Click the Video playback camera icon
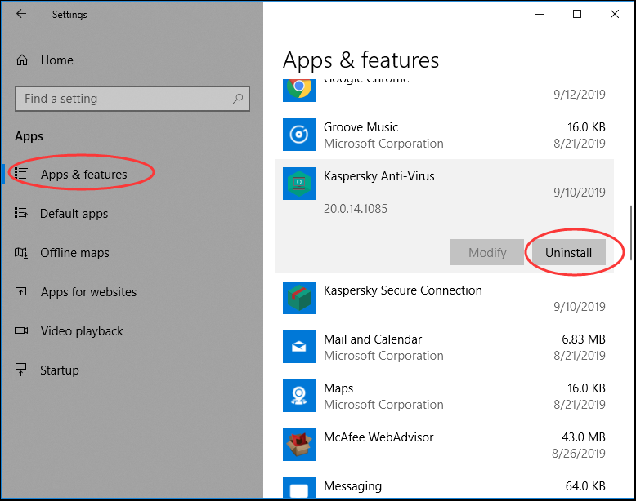 [x=21, y=330]
